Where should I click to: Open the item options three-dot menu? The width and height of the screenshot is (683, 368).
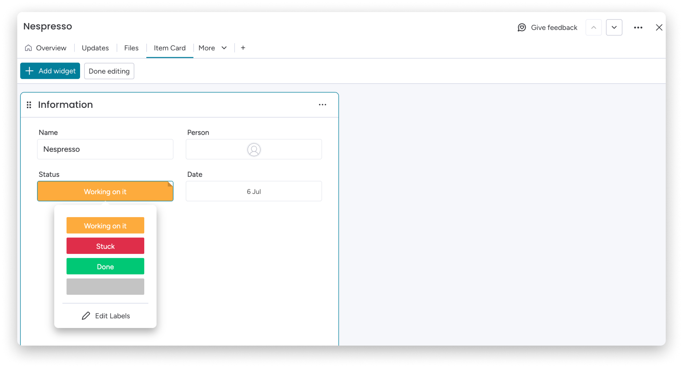(x=638, y=28)
